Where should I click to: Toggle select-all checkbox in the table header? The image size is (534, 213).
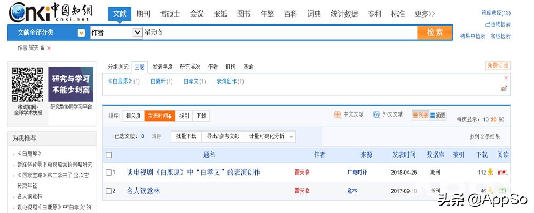[x=108, y=155]
